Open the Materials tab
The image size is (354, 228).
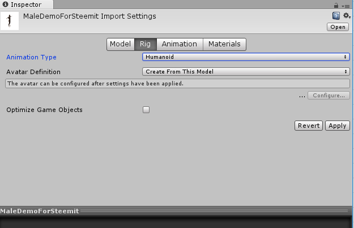(224, 44)
